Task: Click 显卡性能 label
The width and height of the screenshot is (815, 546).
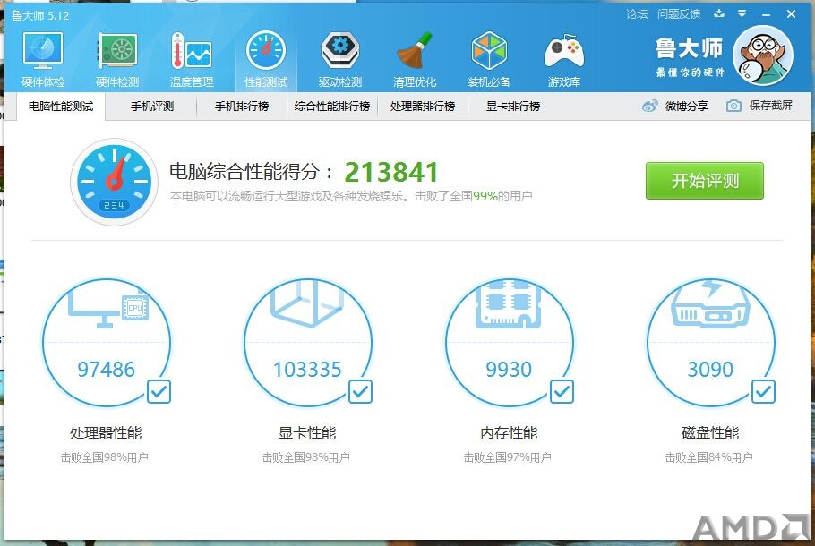Action: click(x=307, y=432)
